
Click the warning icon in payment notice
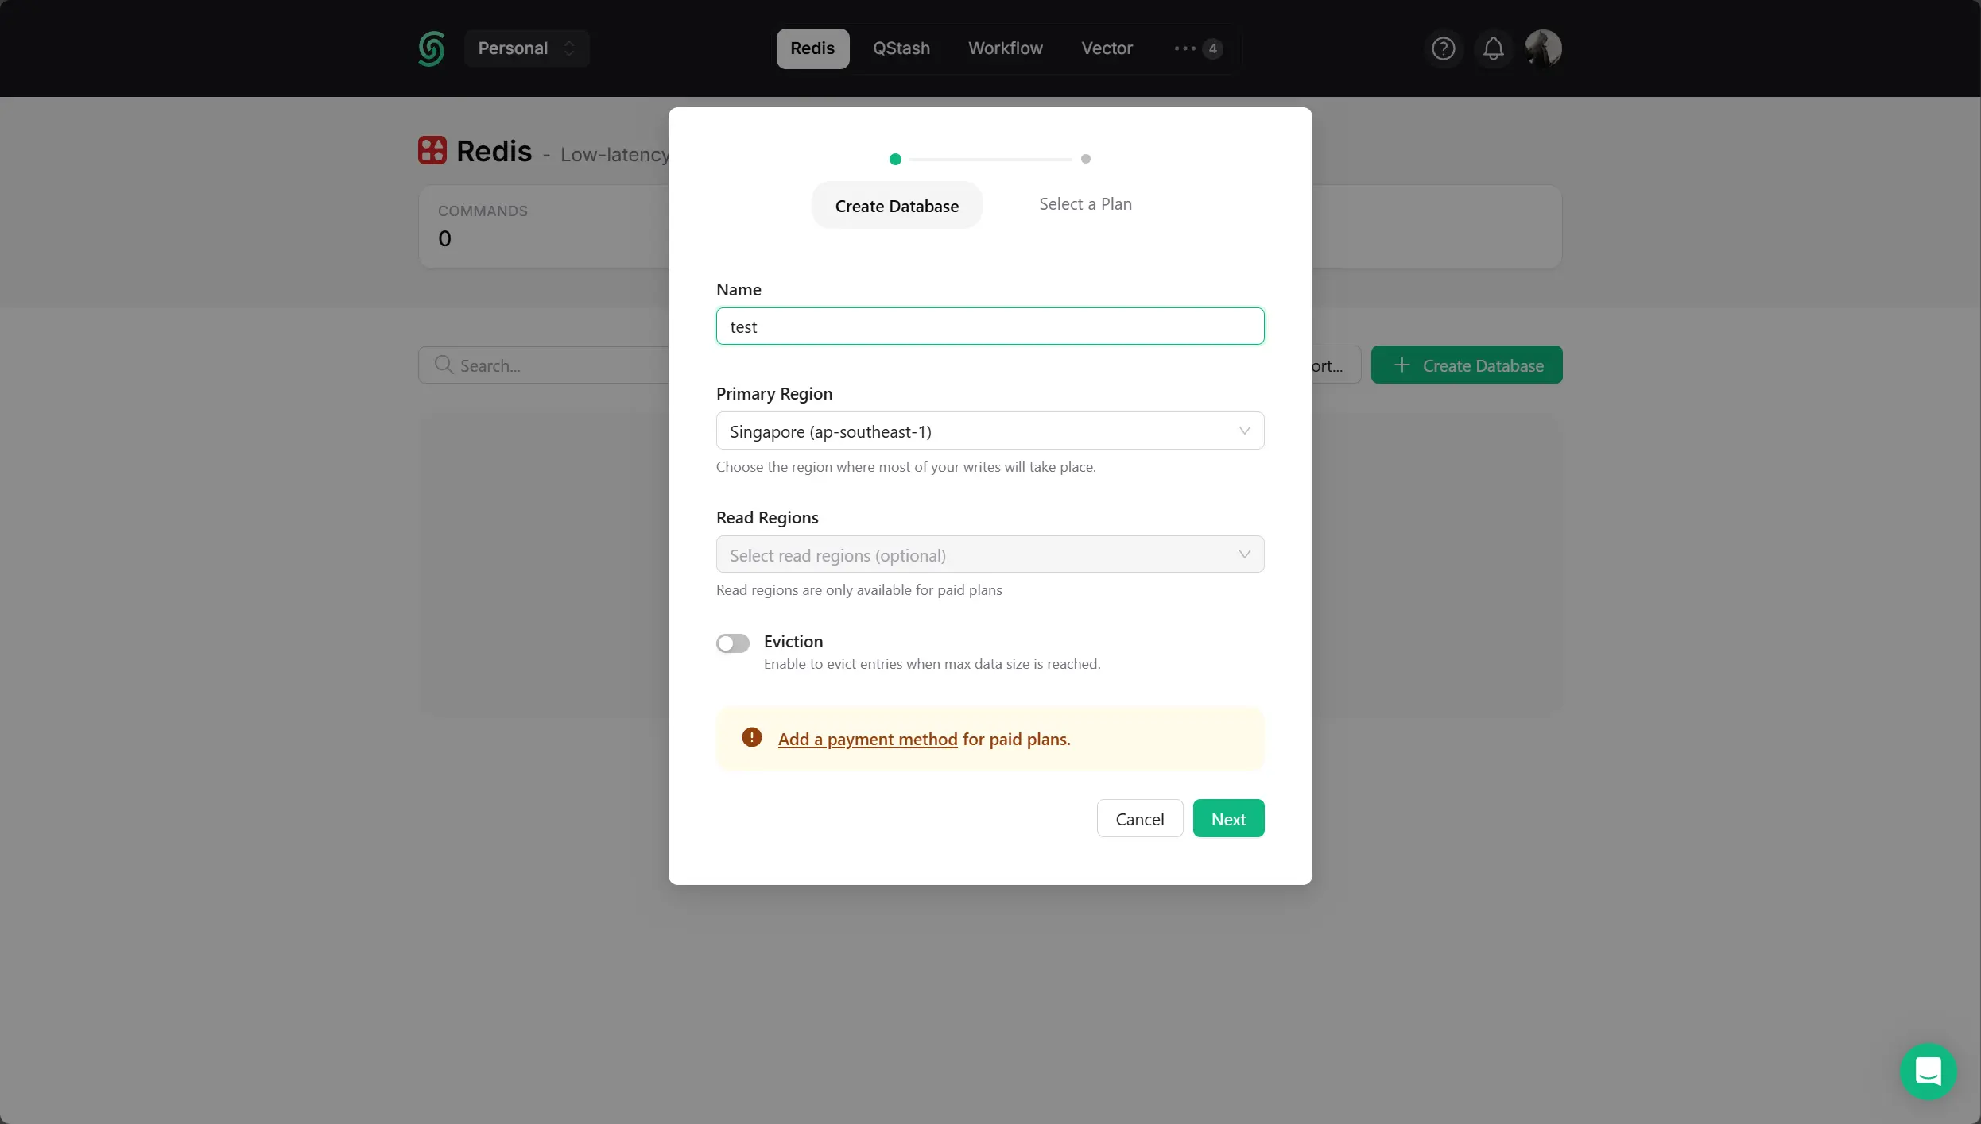(751, 737)
